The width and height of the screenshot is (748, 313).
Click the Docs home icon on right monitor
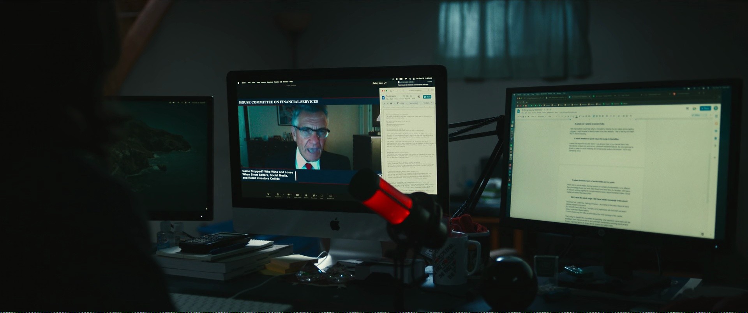pyautogui.click(x=518, y=111)
